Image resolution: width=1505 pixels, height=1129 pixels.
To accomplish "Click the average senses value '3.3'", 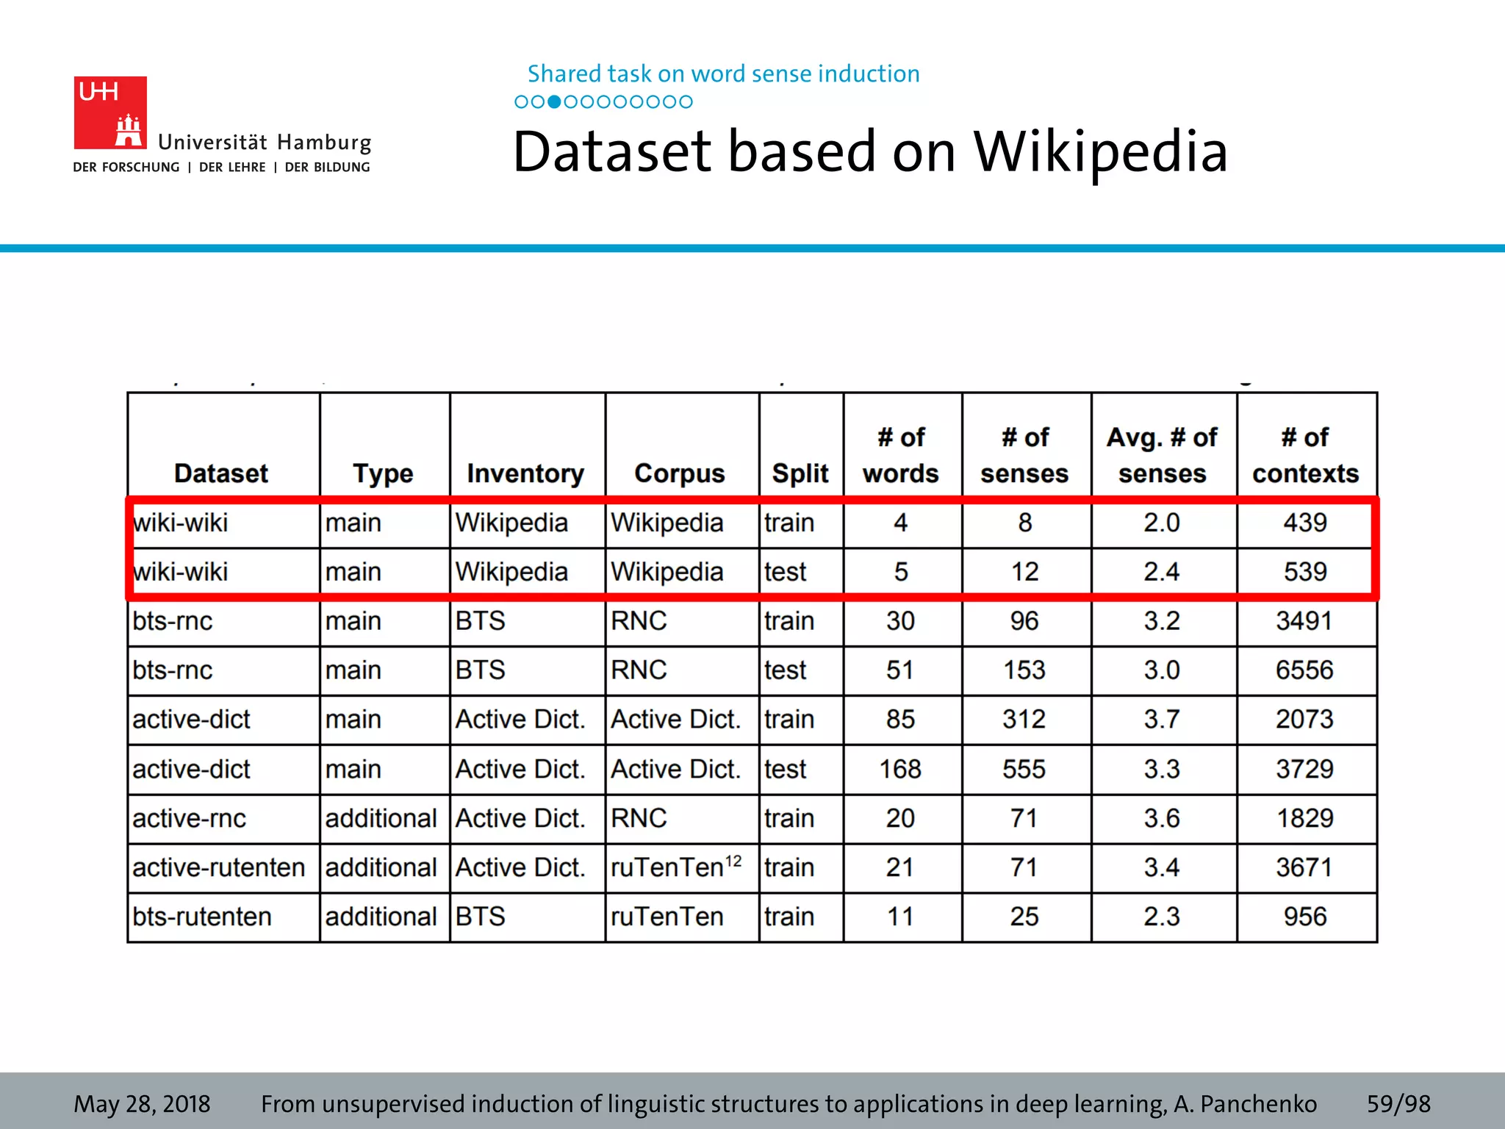I will pos(1163,769).
